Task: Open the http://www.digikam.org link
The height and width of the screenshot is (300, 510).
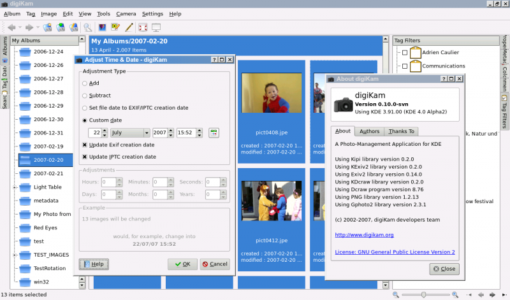Action: (x=364, y=234)
